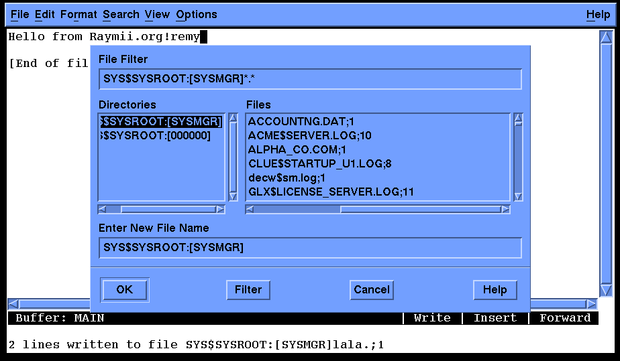The height and width of the screenshot is (361, 620).
Task: Click the OK button in dialog
Action: (125, 290)
